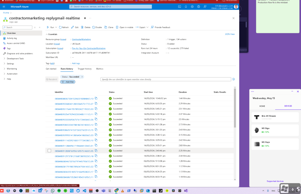Open the Help question mark icon

pos(198,6)
